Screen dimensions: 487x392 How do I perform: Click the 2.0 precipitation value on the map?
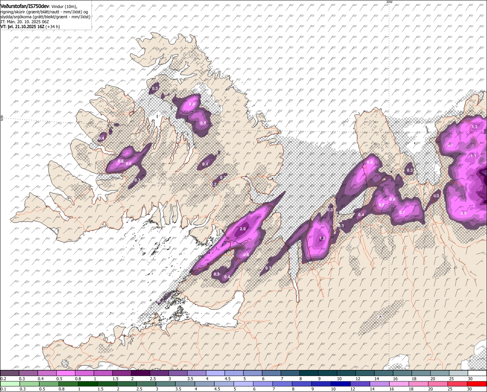pos(243,229)
